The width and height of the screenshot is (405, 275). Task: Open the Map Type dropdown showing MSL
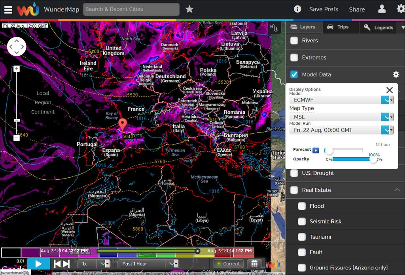[x=341, y=117]
